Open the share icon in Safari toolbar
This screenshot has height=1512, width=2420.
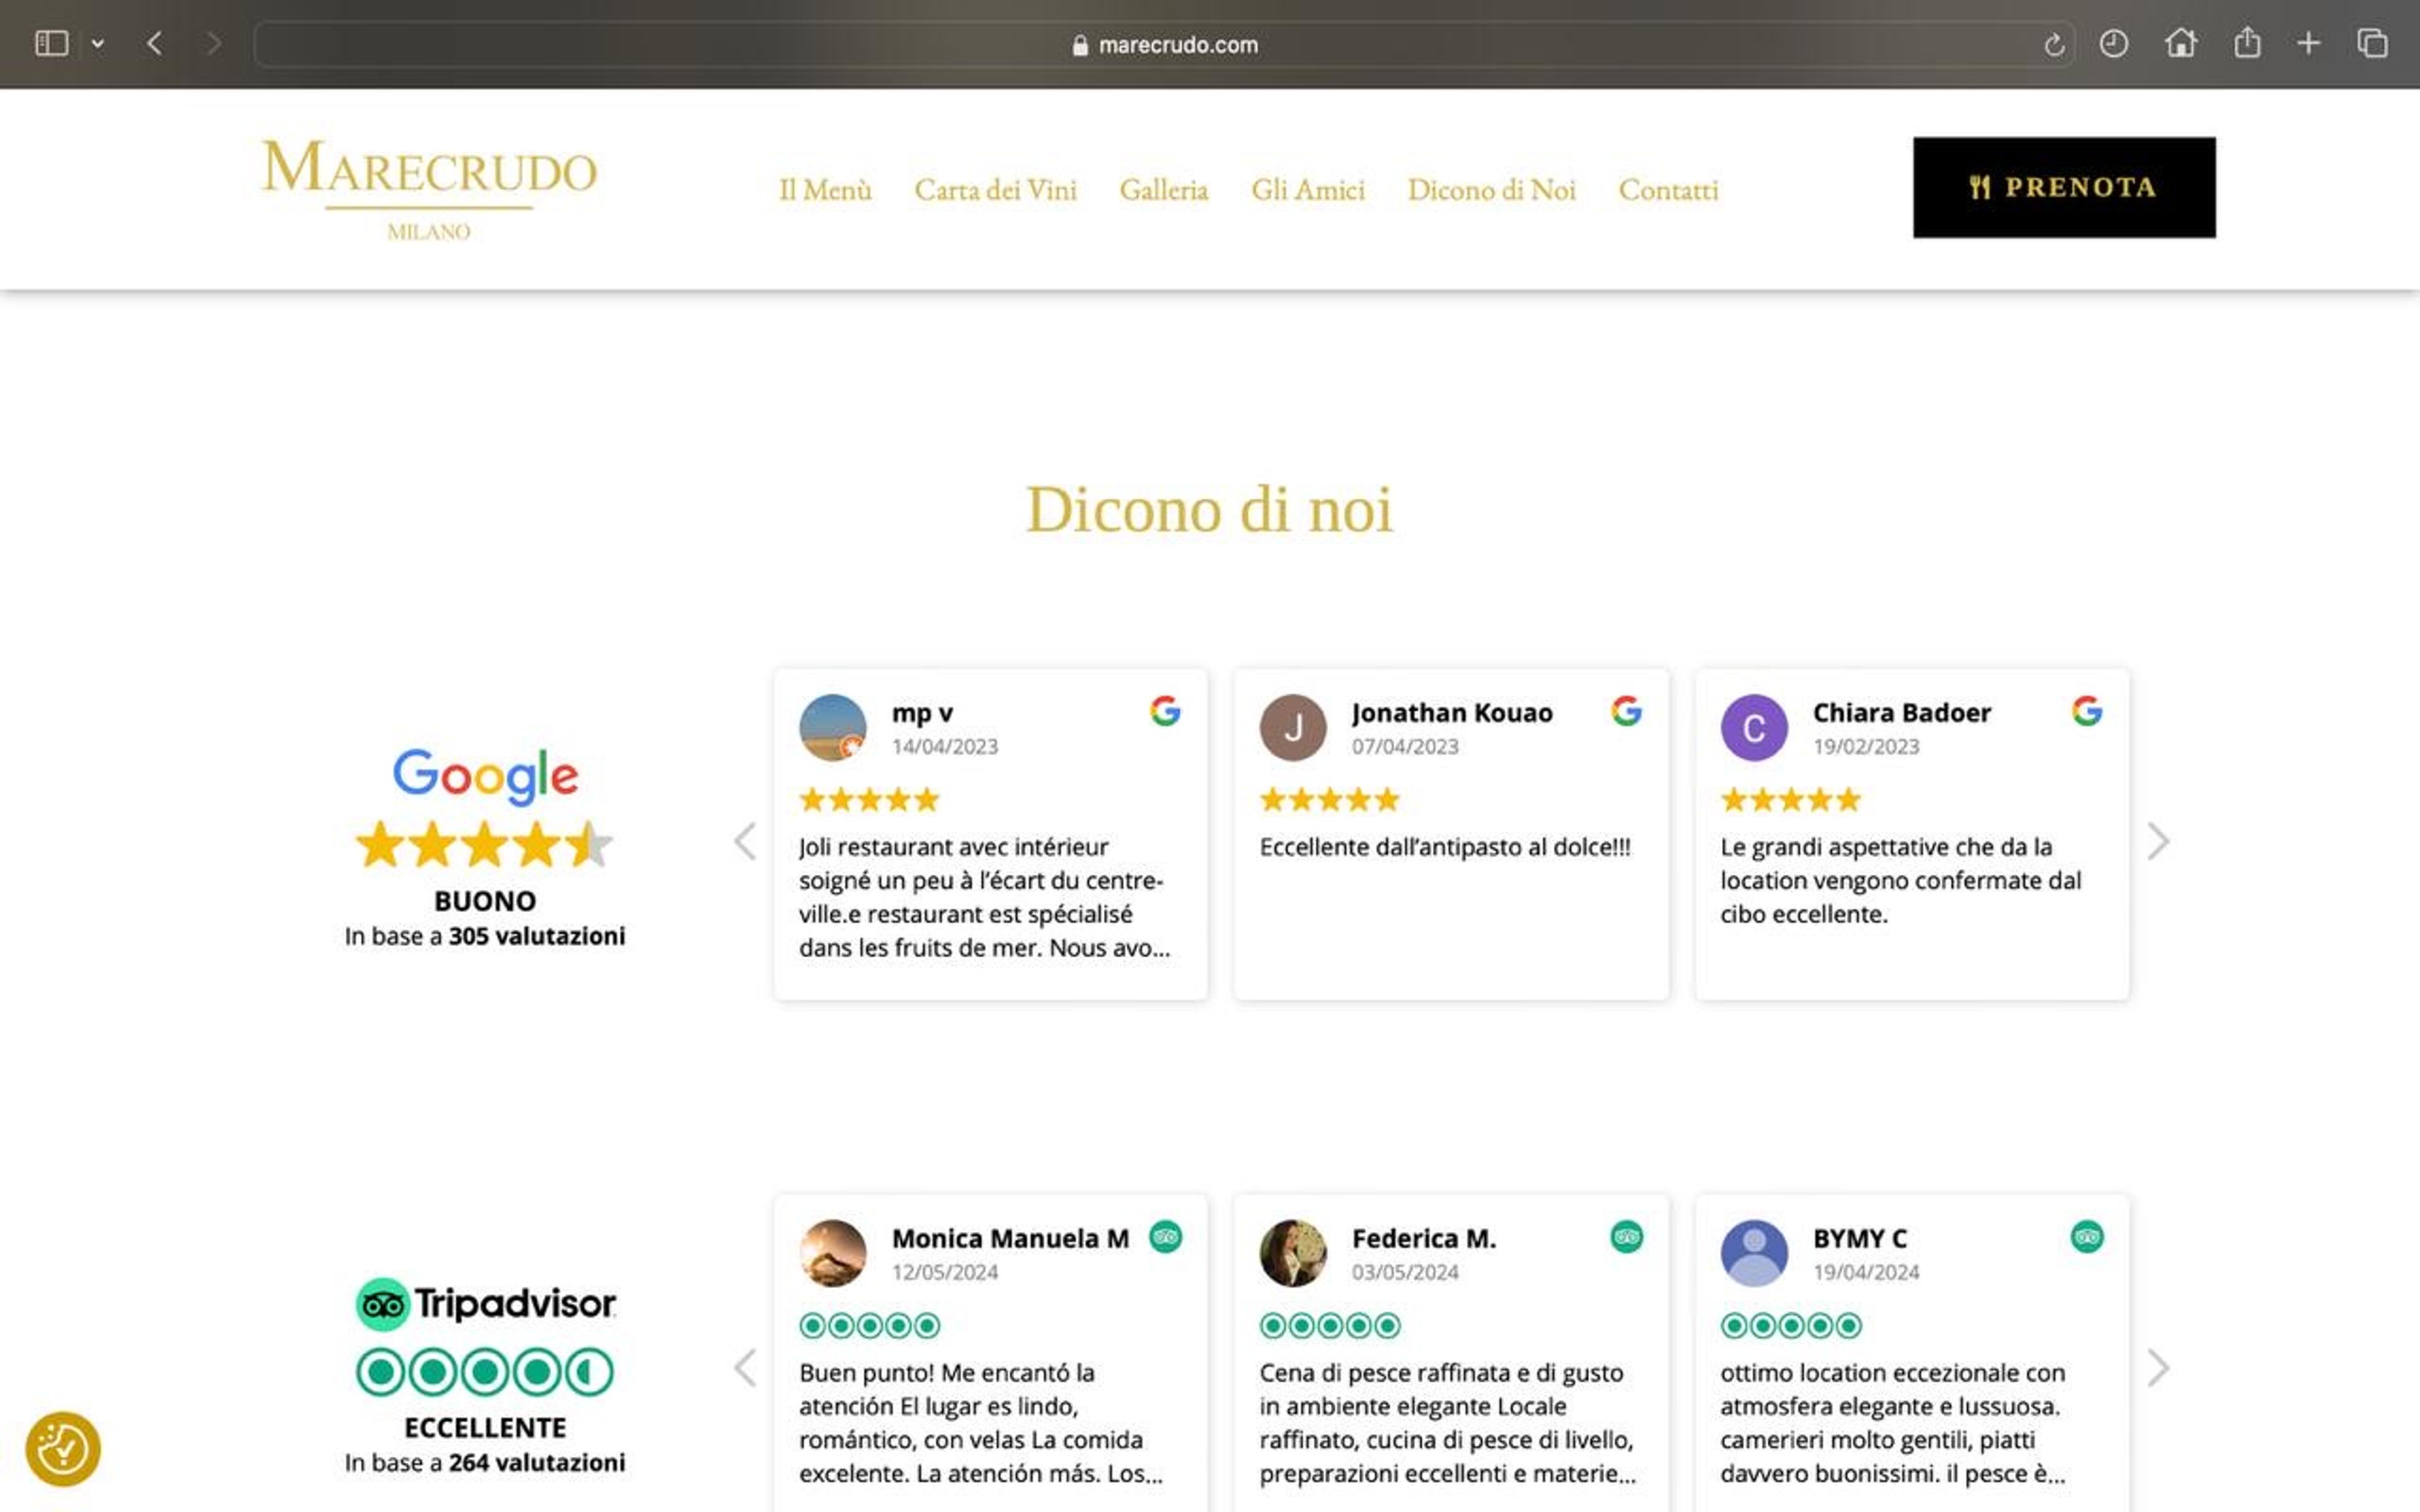point(2247,42)
